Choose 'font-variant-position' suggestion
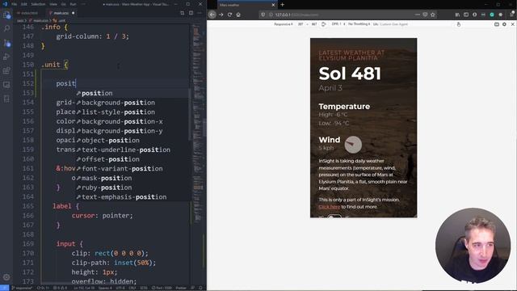Viewport: 517px width, 291px height. [x=132, y=169]
